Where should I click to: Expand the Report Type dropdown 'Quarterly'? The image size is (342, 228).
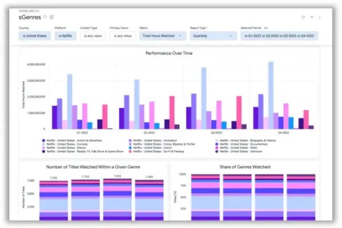214,36
